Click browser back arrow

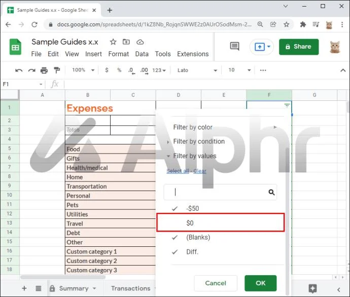click(8, 24)
